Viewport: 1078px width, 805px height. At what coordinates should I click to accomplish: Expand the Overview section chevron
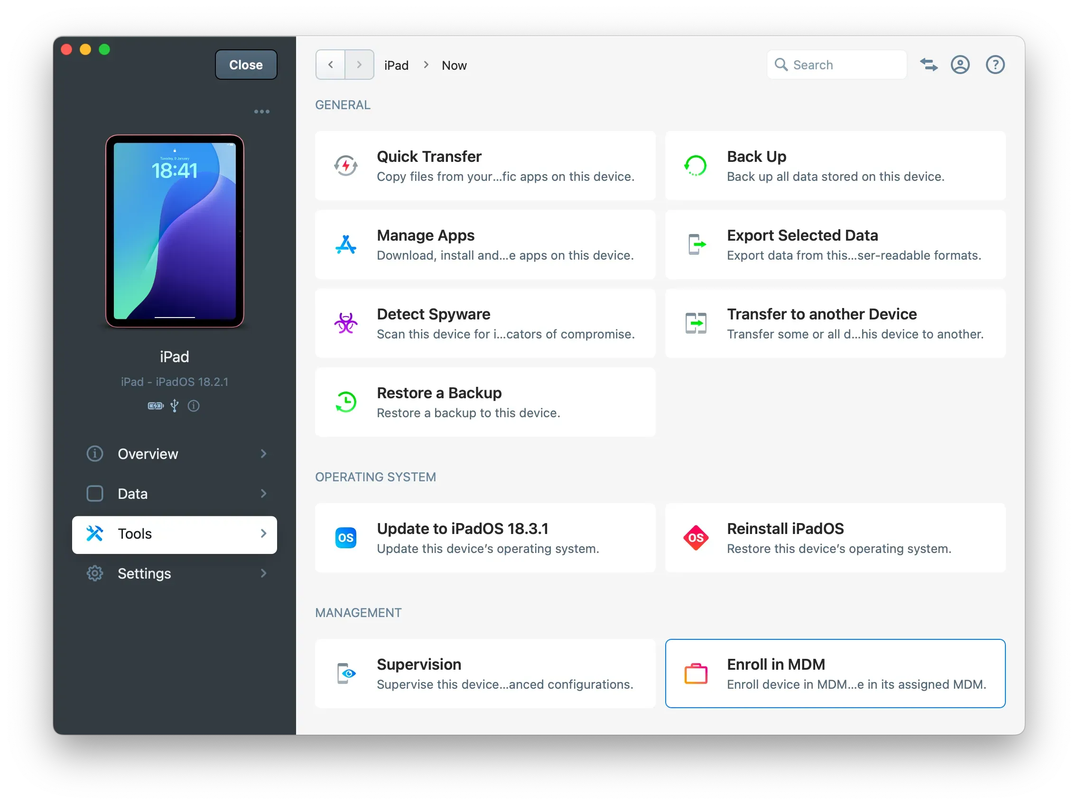[263, 454]
